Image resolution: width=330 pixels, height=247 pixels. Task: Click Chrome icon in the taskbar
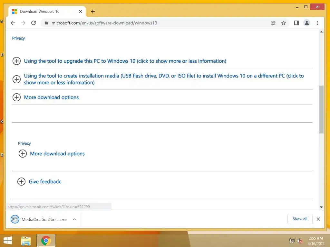point(46,241)
